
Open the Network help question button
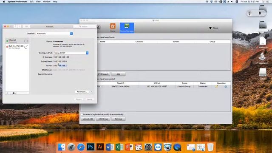91,92
